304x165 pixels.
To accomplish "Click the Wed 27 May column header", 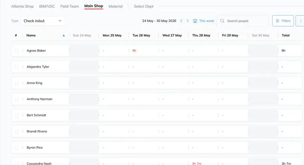I will click(172, 35).
